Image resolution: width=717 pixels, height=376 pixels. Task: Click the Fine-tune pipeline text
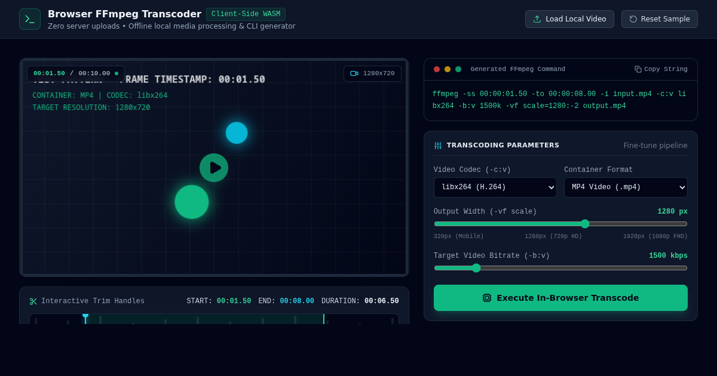coord(655,146)
